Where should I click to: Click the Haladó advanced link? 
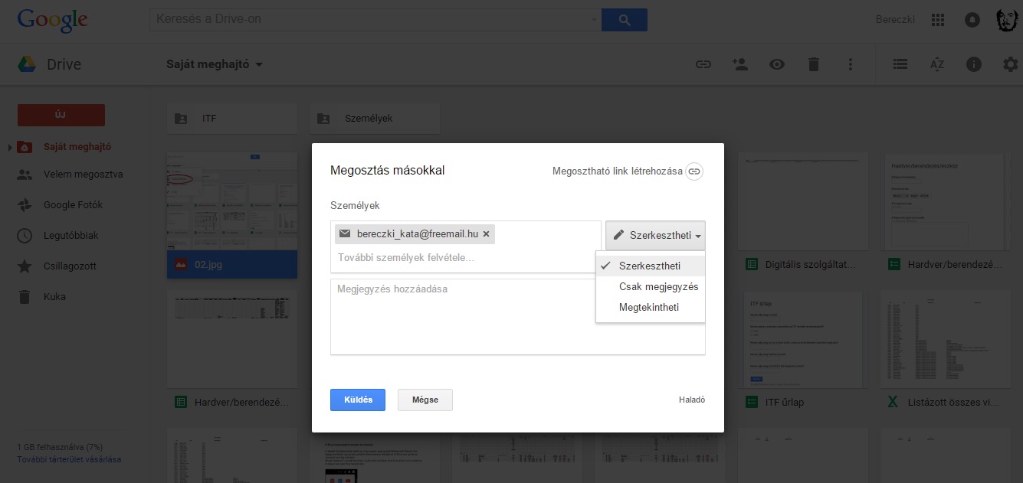[x=691, y=400]
